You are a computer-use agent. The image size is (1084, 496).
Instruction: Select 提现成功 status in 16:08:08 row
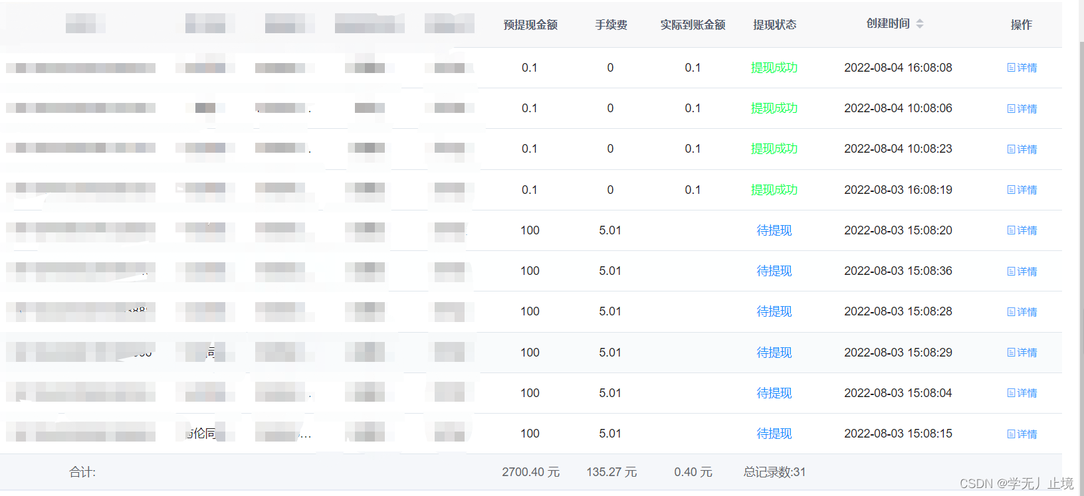[x=774, y=68]
